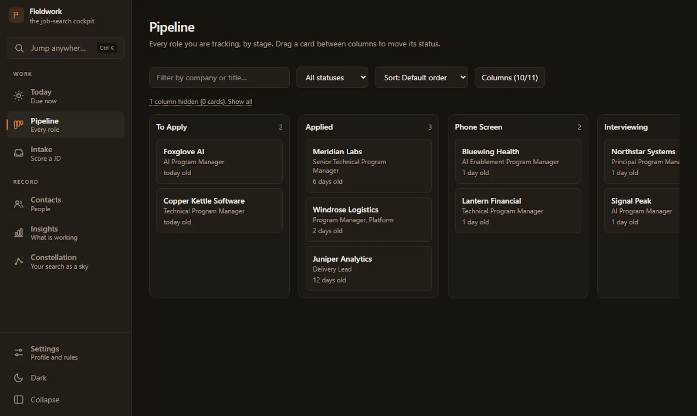697x416 pixels.
Task: Click the Applied column count 3
Action: tap(430, 127)
